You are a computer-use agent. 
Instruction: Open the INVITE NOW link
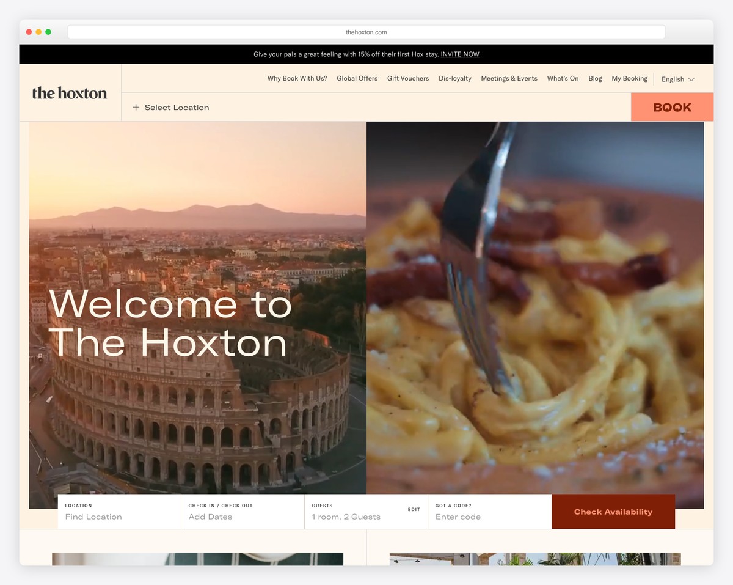tap(459, 54)
